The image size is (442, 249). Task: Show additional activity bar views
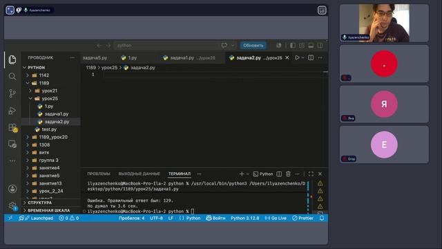click(12, 161)
